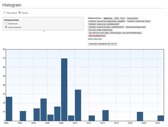The width and height of the screenshot is (168, 127).
Task: Click the "2000 - 2024" period tag
Action: pyautogui.click(x=119, y=18)
